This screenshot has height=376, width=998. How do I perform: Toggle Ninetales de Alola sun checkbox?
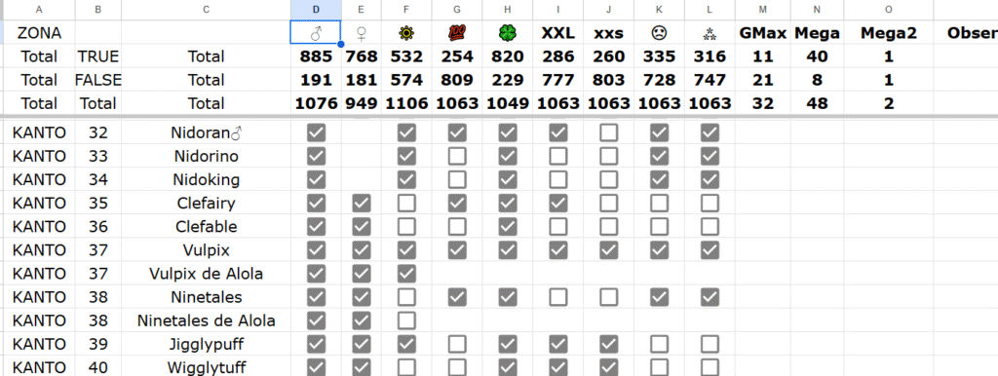coord(406,320)
